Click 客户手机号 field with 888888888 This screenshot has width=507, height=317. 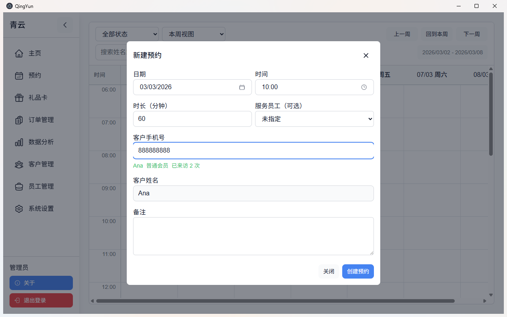[x=253, y=151]
